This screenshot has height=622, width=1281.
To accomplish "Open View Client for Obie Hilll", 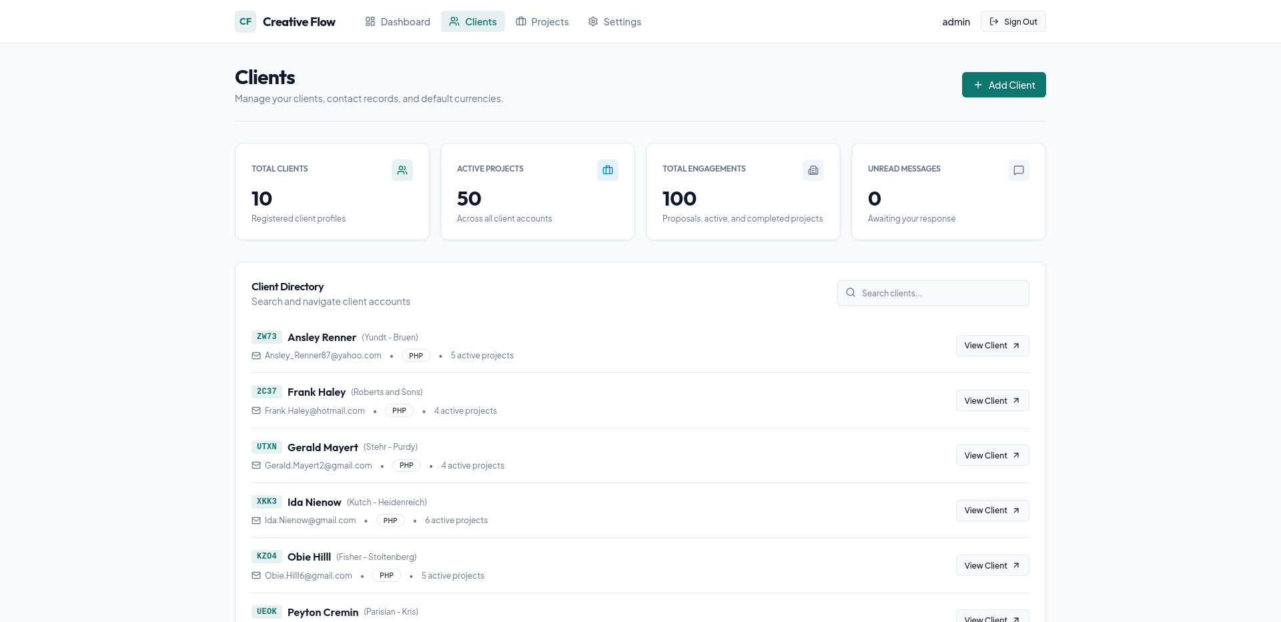I will click(992, 565).
